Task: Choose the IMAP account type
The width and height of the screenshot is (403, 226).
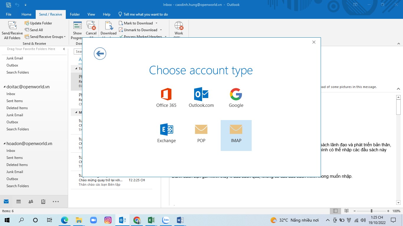Action: pos(236,135)
